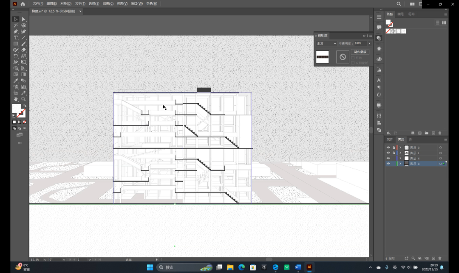Expand 图层 3 sublayers
The height and width of the screenshot is (273, 459).
point(400,164)
